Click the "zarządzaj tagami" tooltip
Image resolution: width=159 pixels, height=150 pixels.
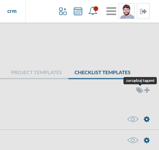tap(140, 81)
